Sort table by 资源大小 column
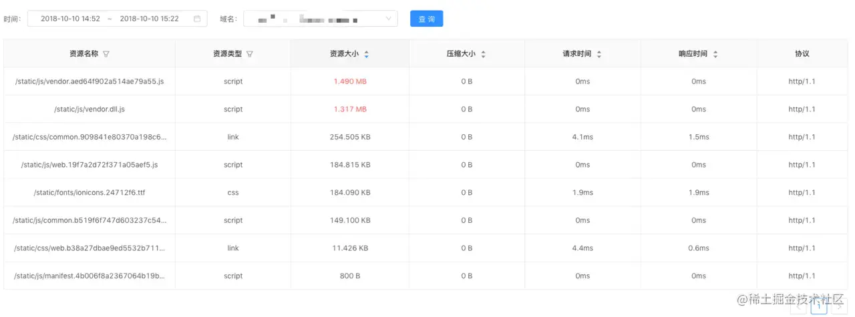 click(x=366, y=54)
